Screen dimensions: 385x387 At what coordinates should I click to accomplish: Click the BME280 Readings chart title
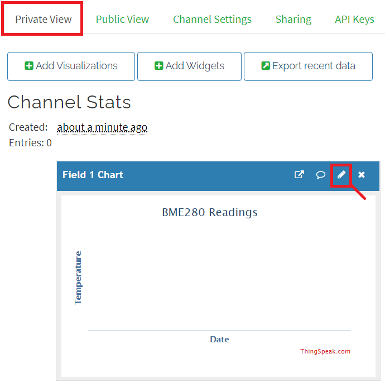[x=210, y=212]
